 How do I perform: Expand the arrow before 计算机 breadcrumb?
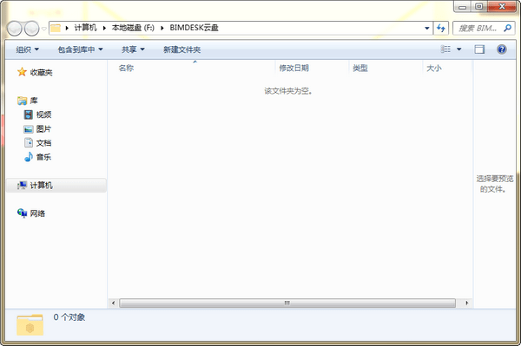click(x=67, y=29)
